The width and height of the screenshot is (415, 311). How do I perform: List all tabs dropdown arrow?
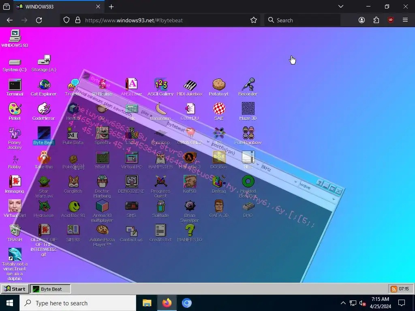point(341,6)
